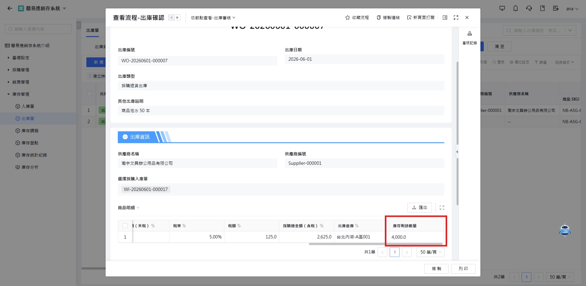The height and width of the screenshot is (286, 586).
Task: Toggle select-all checkbox in 商品明細 table
Action: 125,226
